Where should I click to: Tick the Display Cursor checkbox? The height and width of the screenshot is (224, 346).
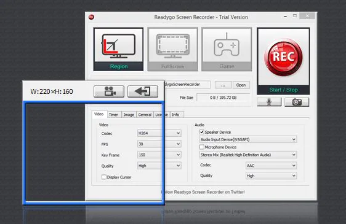[104, 177]
